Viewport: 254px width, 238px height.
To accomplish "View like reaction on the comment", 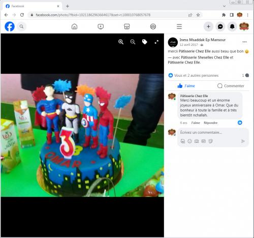I will pyautogui.click(x=240, y=123).
